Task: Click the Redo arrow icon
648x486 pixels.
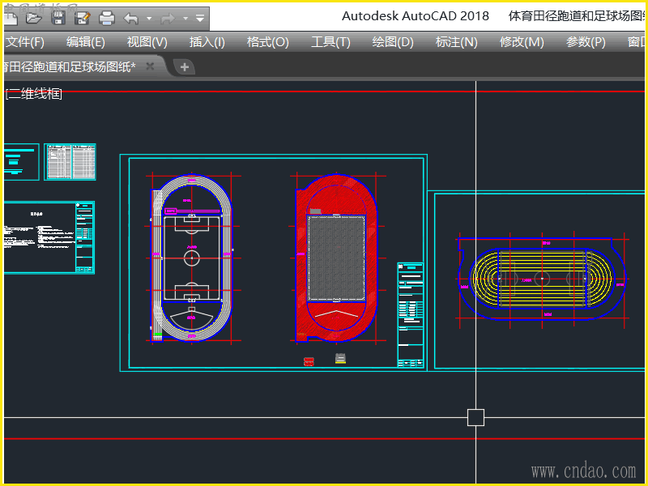Action: 168,17
